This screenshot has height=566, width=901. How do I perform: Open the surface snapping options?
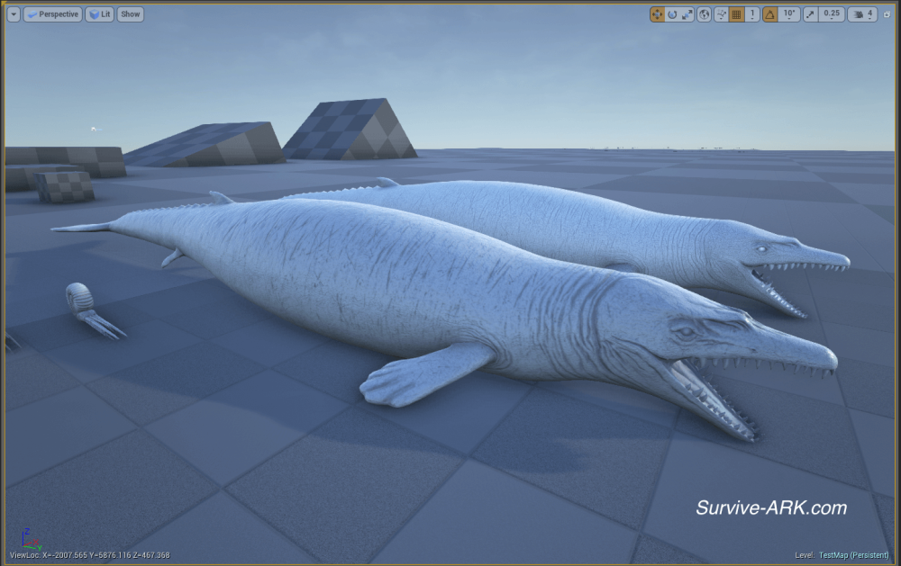721,14
